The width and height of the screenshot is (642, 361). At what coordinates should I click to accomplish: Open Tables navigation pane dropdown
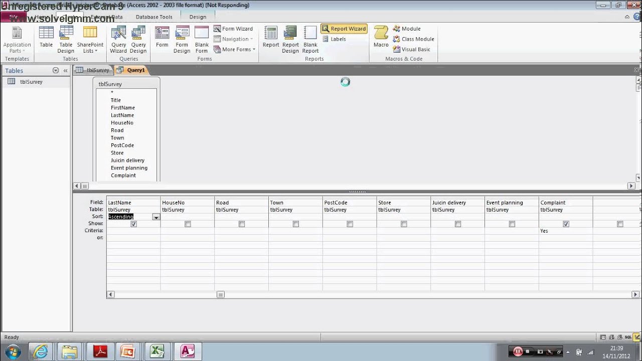click(x=56, y=71)
